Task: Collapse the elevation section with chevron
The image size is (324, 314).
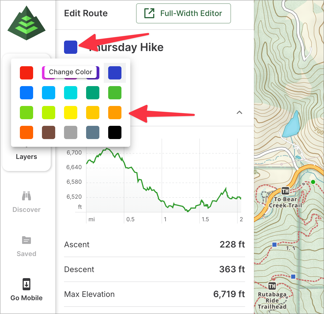Action: (240, 113)
